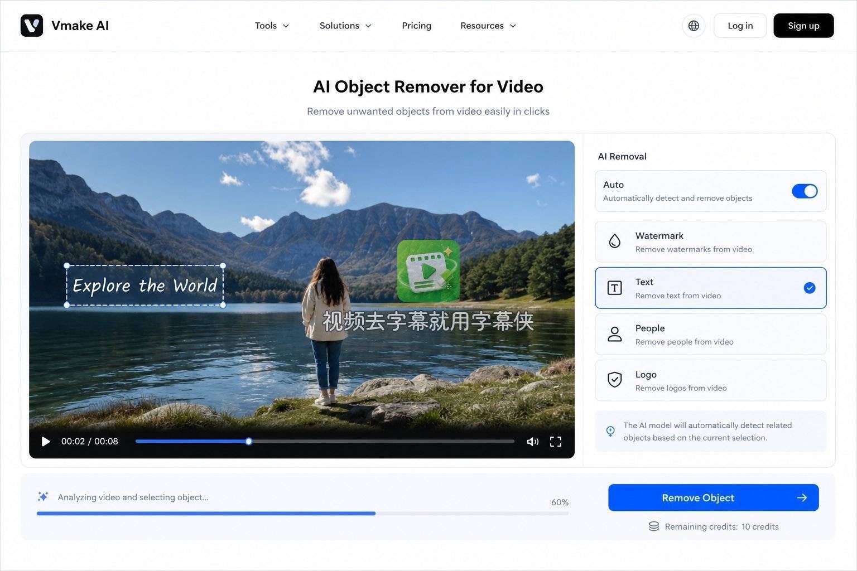
Task: Expand the Tools dropdown menu
Action: click(x=272, y=26)
